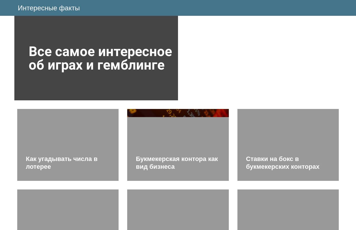Screen dimensions: 356x230
Task: Click the hero banner 'Все самое интересное об играх и гемблинге'
Action: tap(96, 57)
